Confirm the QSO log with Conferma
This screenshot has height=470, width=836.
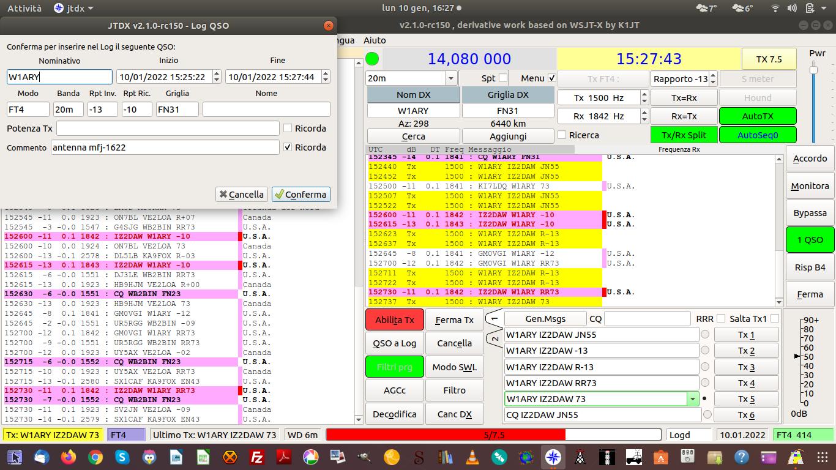301,194
